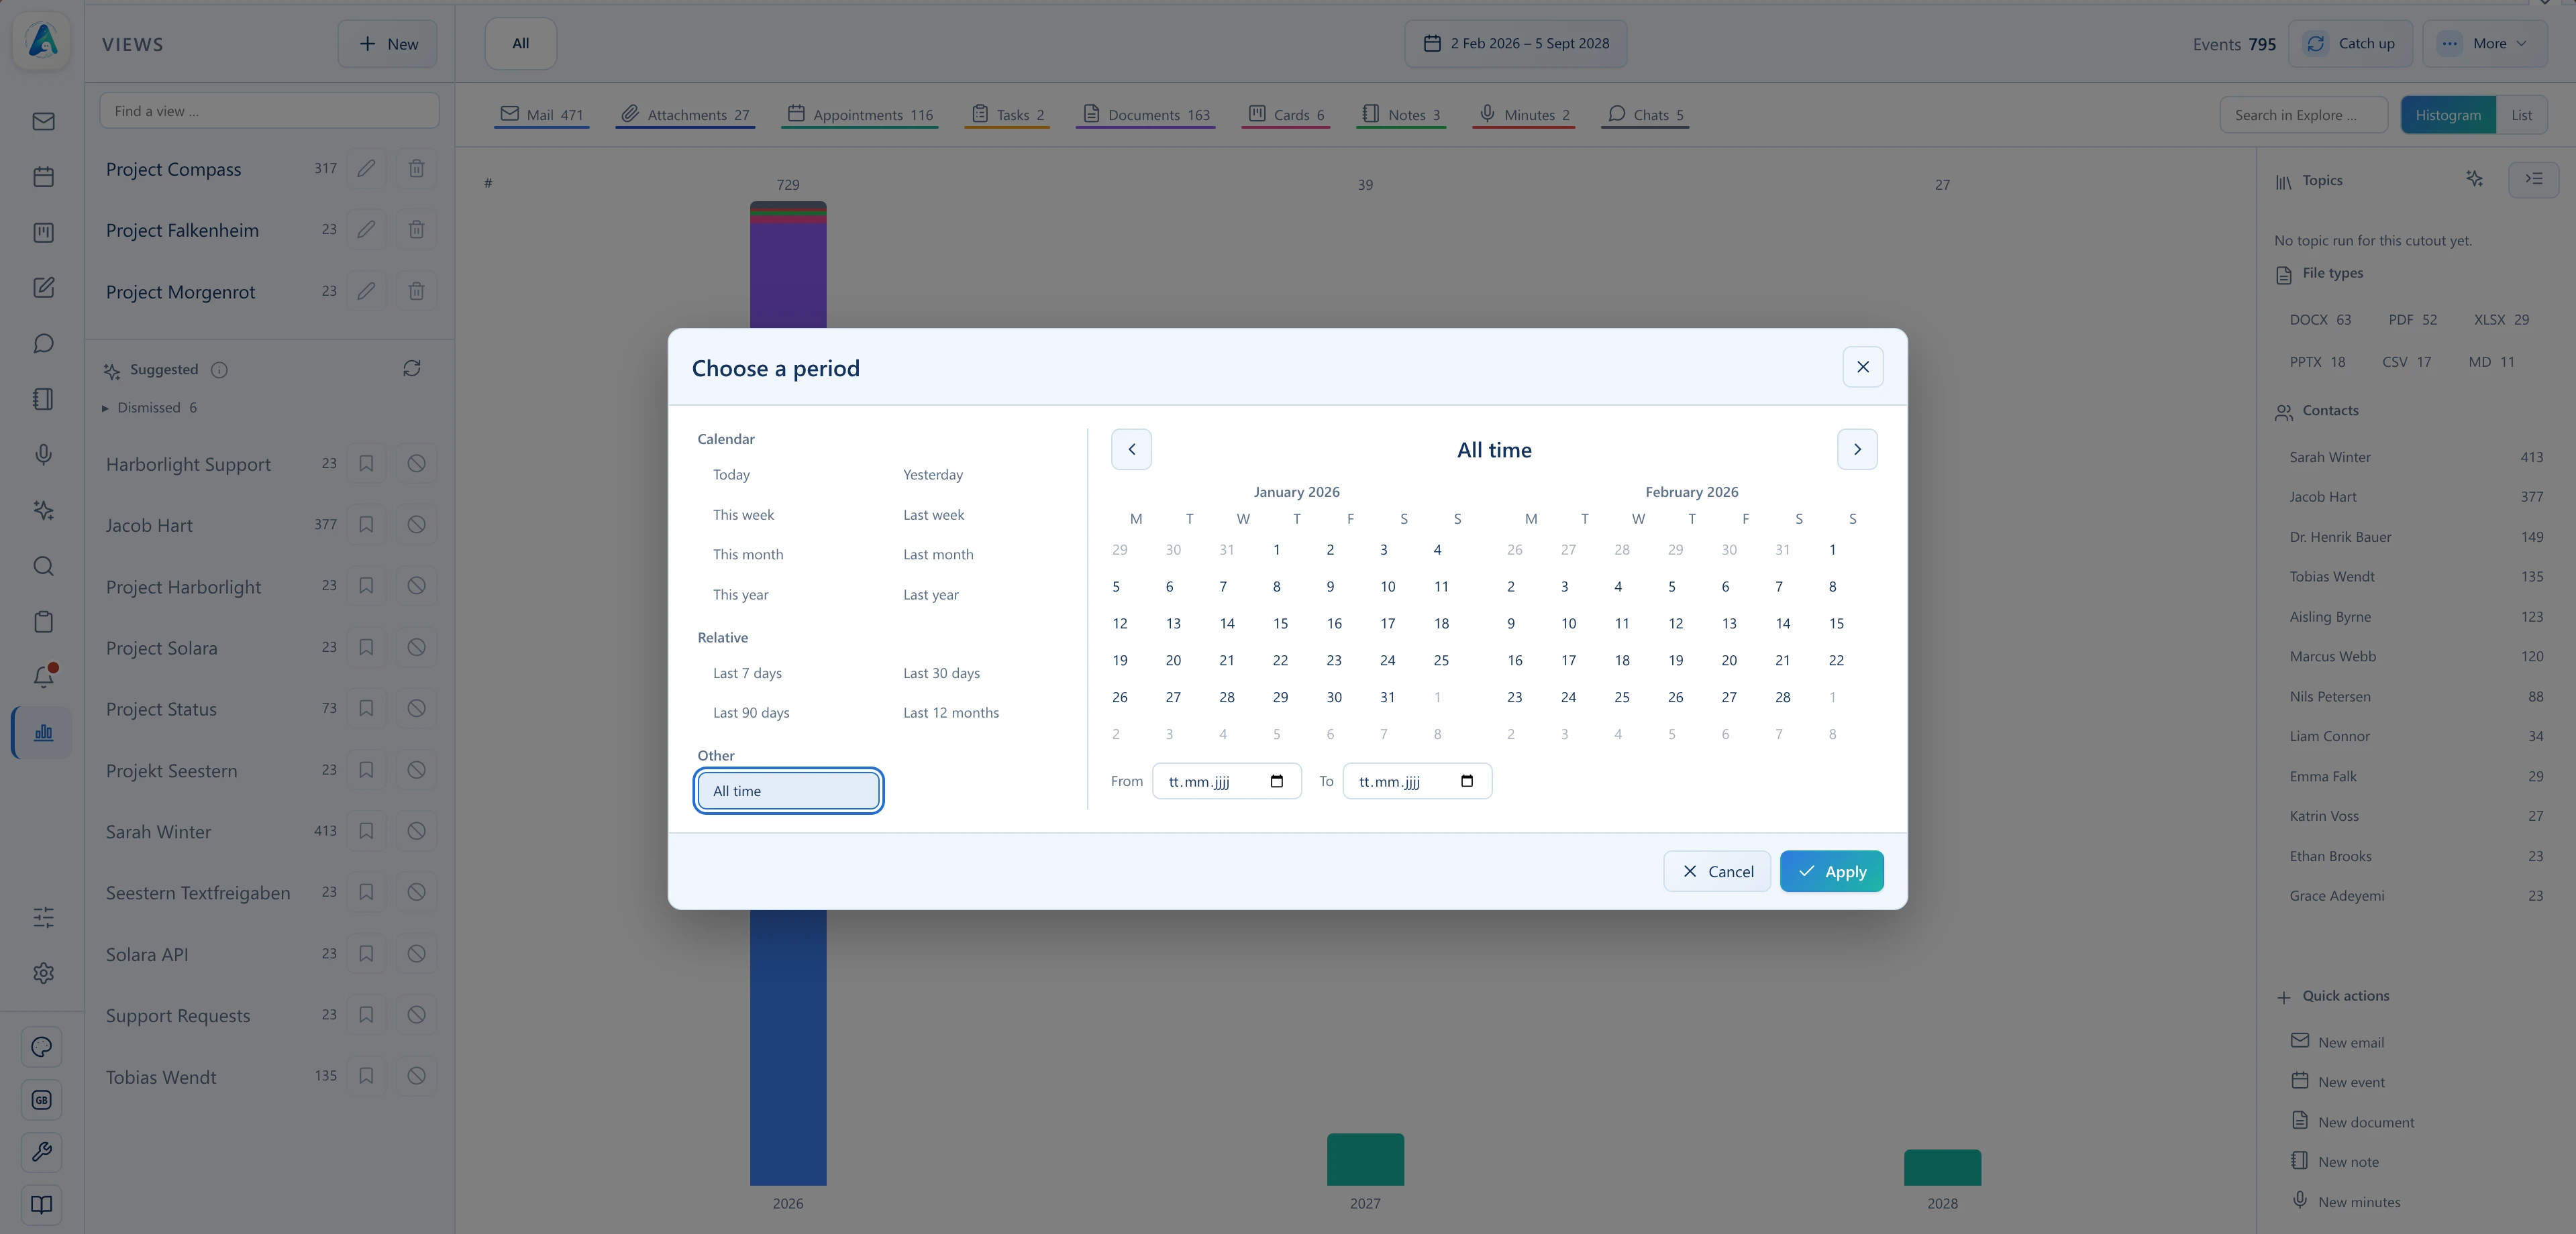Go to previous month in calendar

point(1131,449)
